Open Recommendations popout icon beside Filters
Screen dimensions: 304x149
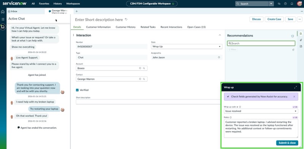coord(293,50)
